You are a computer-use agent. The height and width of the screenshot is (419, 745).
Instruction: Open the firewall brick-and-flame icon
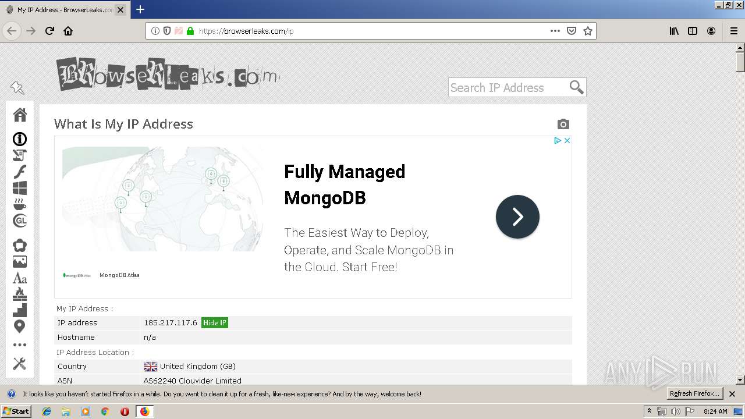tap(20, 294)
